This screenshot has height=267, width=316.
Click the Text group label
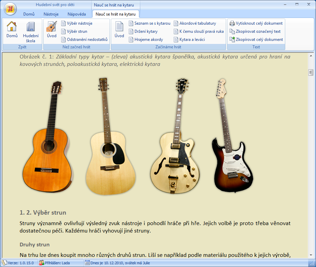coord(256,47)
